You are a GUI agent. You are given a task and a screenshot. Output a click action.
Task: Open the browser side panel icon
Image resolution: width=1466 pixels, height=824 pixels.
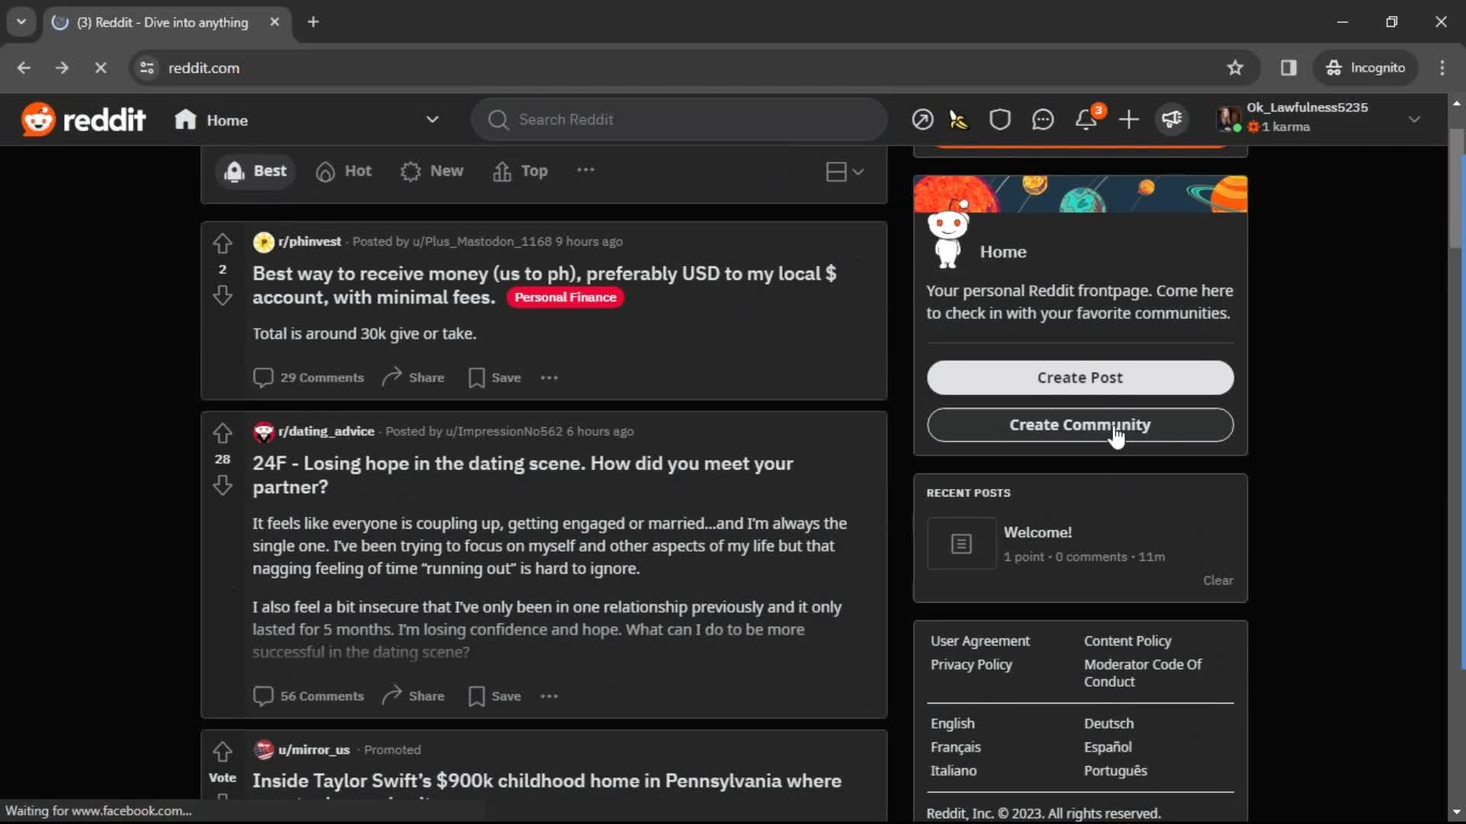point(1289,68)
